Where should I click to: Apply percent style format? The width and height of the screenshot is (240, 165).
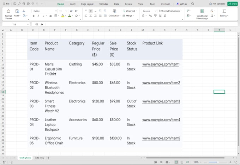150,16
